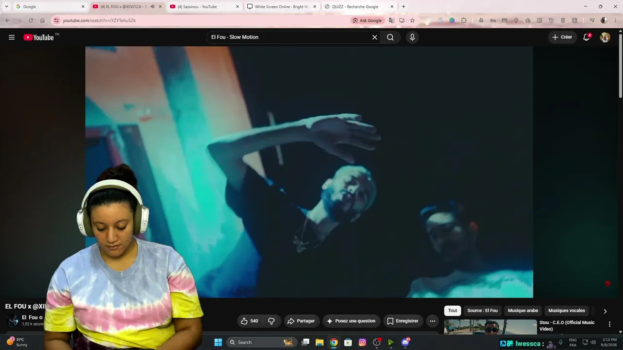This screenshot has height=350, width=623.
Task: Select 'Musiques vocales' filter chip
Action: point(567,311)
